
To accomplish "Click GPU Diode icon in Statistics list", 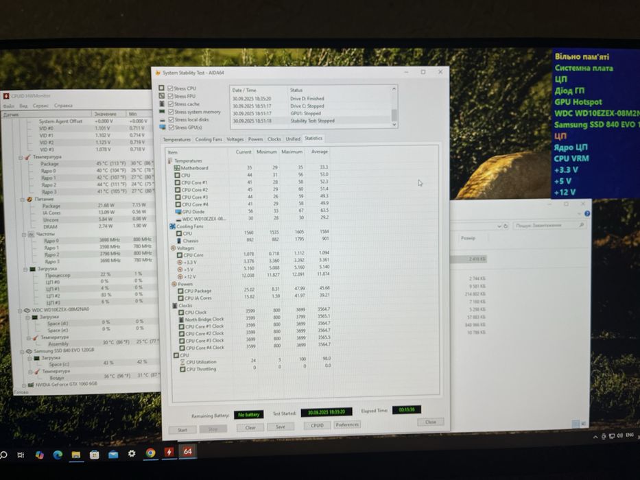I will (178, 212).
